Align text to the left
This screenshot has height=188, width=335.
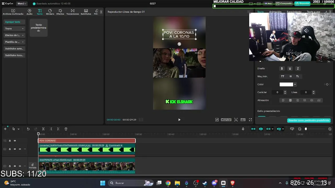coord(283,100)
